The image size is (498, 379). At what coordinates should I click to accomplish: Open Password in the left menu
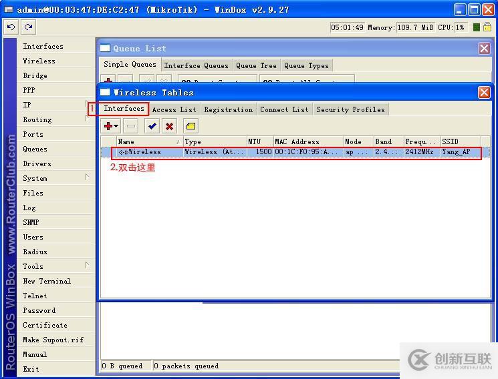coord(56,310)
